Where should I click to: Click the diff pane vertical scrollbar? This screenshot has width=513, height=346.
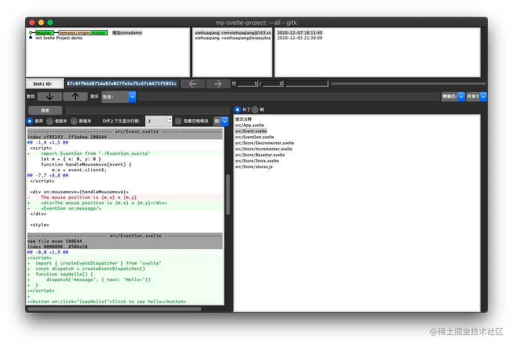pyautogui.click(x=227, y=194)
